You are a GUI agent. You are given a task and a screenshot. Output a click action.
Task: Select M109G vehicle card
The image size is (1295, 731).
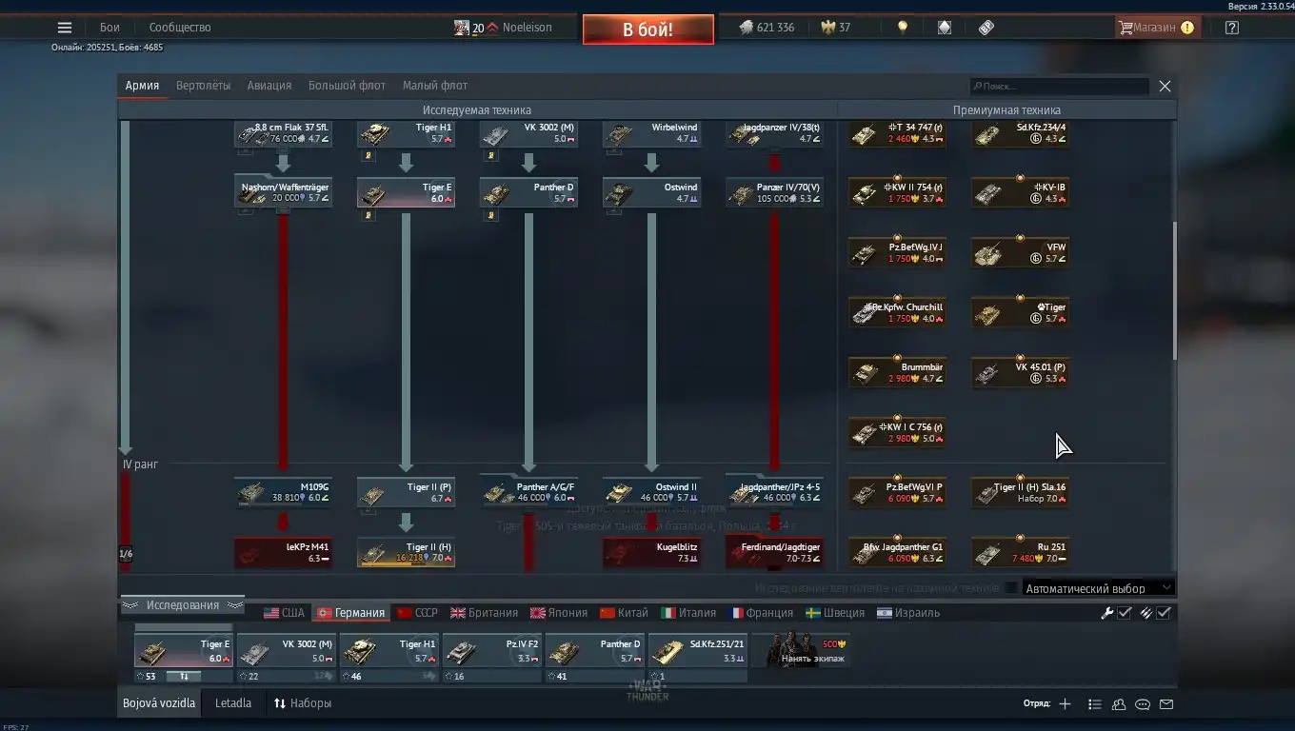(x=283, y=492)
